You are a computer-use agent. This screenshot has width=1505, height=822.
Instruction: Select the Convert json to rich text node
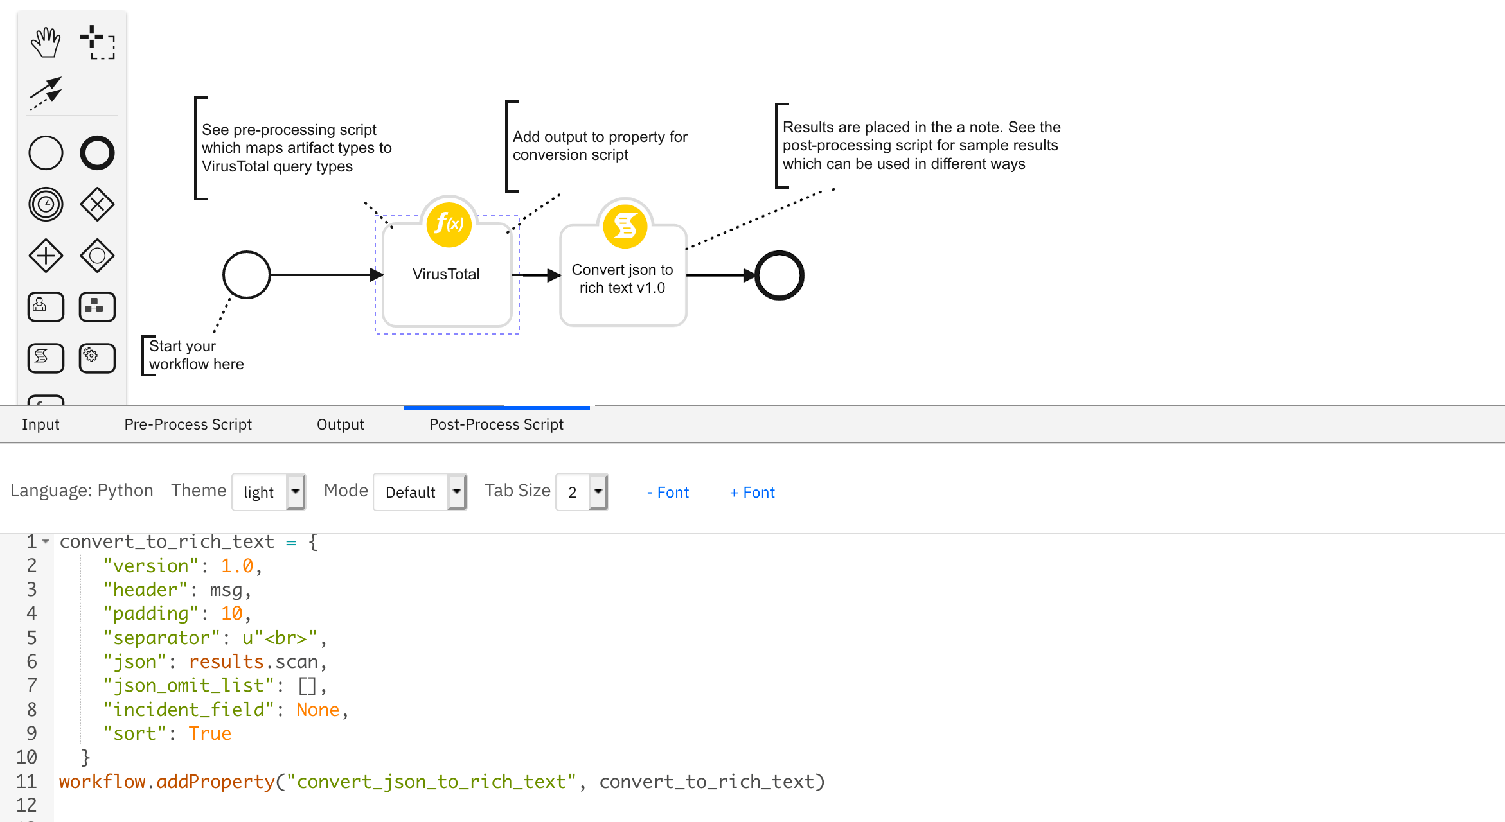click(x=623, y=276)
